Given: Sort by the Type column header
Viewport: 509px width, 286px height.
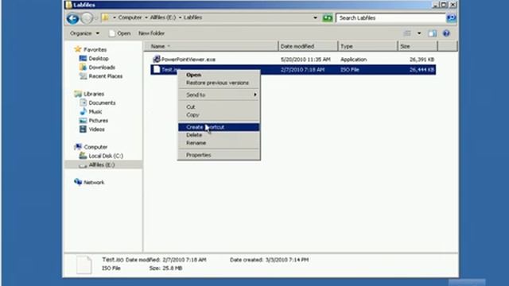Looking at the screenshot, I should [367, 46].
